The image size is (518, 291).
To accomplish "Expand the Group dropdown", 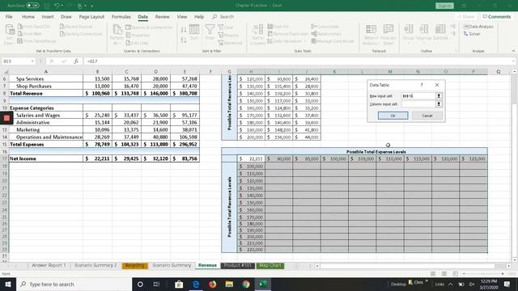I will click(x=409, y=43).
